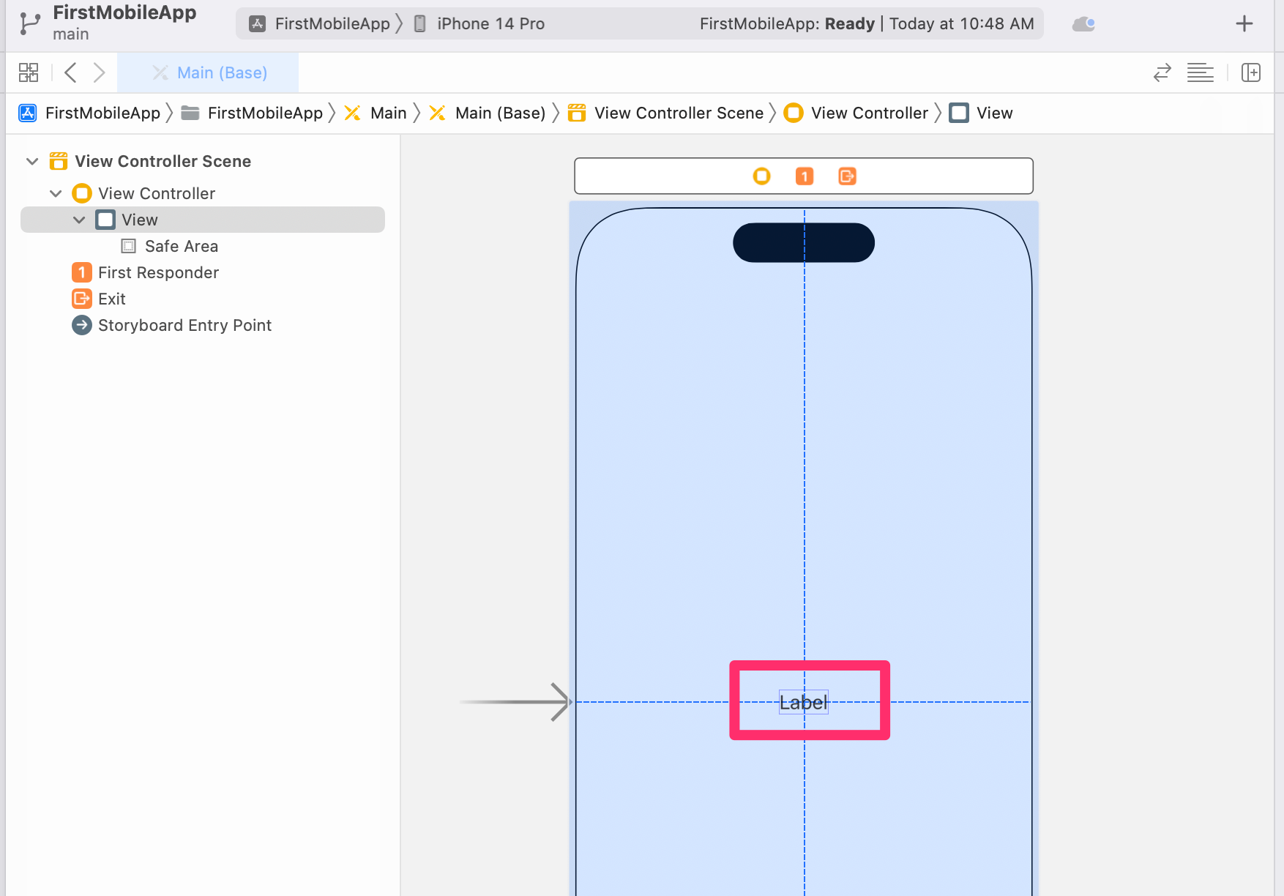Select the Label on the canvas
The width and height of the screenshot is (1284, 896).
point(803,703)
